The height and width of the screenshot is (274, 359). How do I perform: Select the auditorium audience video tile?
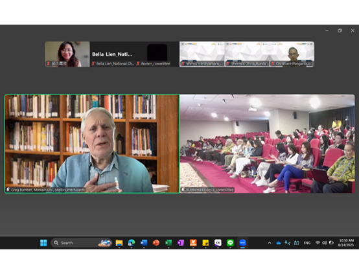[x=267, y=144]
